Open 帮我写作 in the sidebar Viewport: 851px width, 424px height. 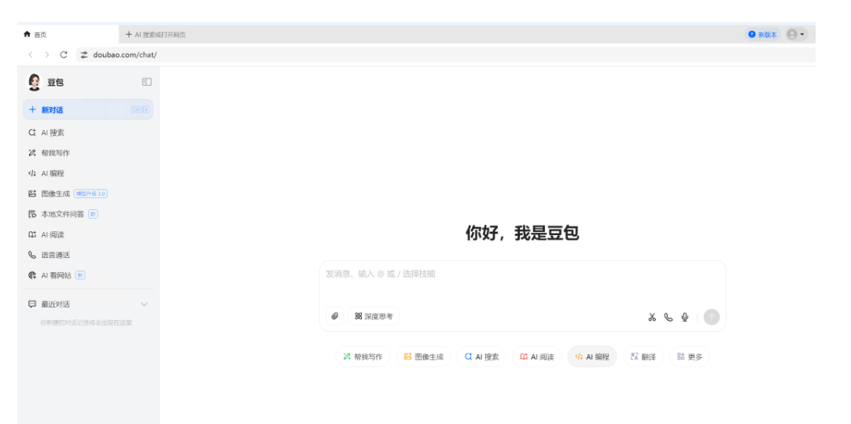coord(88,153)
